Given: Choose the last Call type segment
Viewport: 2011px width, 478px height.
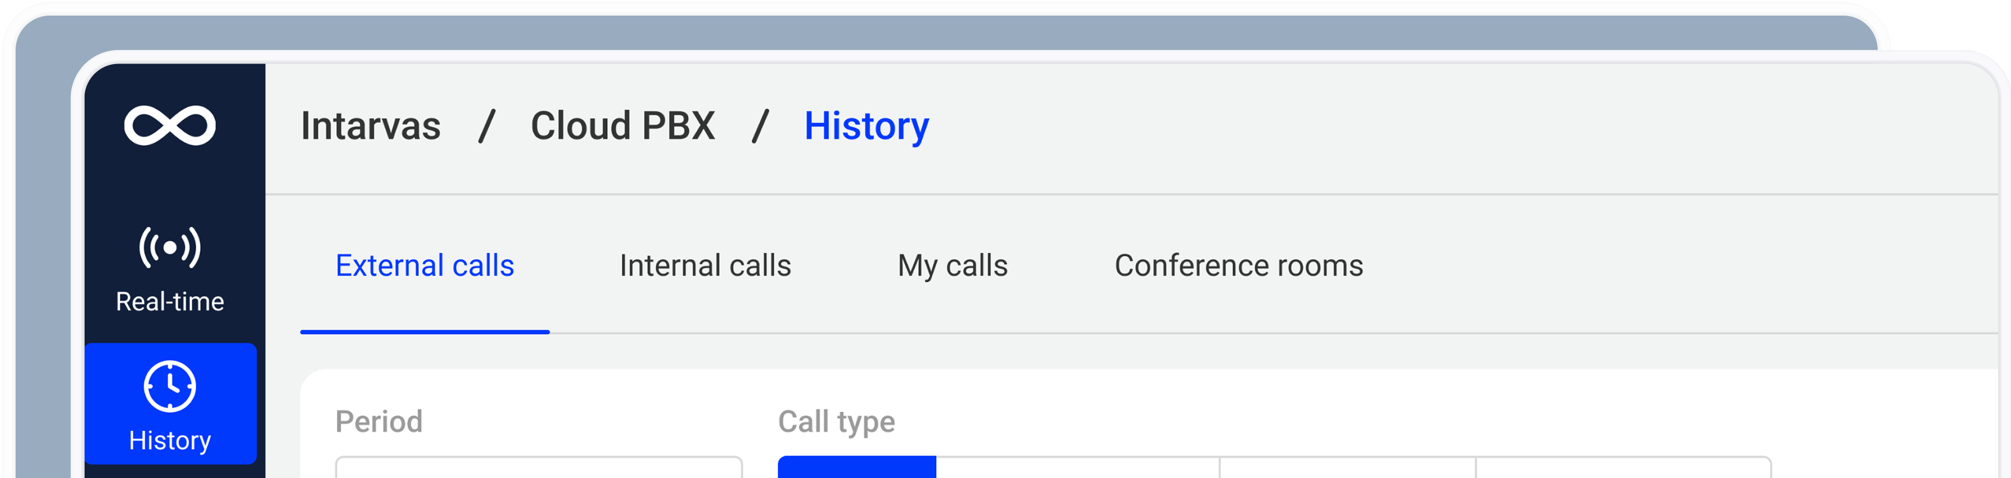Looking at the screenshot, I should pos(1622,469).
